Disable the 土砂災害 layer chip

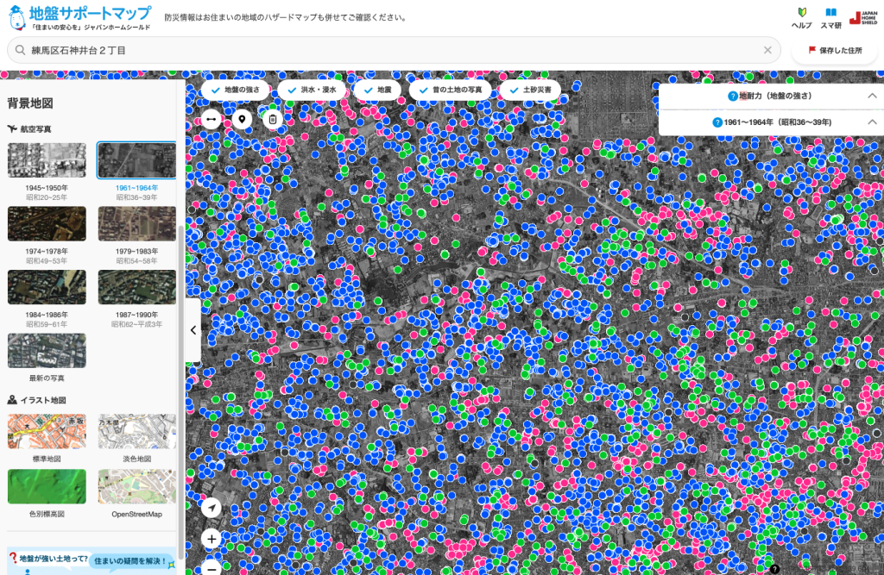click(x=530, y=90)
